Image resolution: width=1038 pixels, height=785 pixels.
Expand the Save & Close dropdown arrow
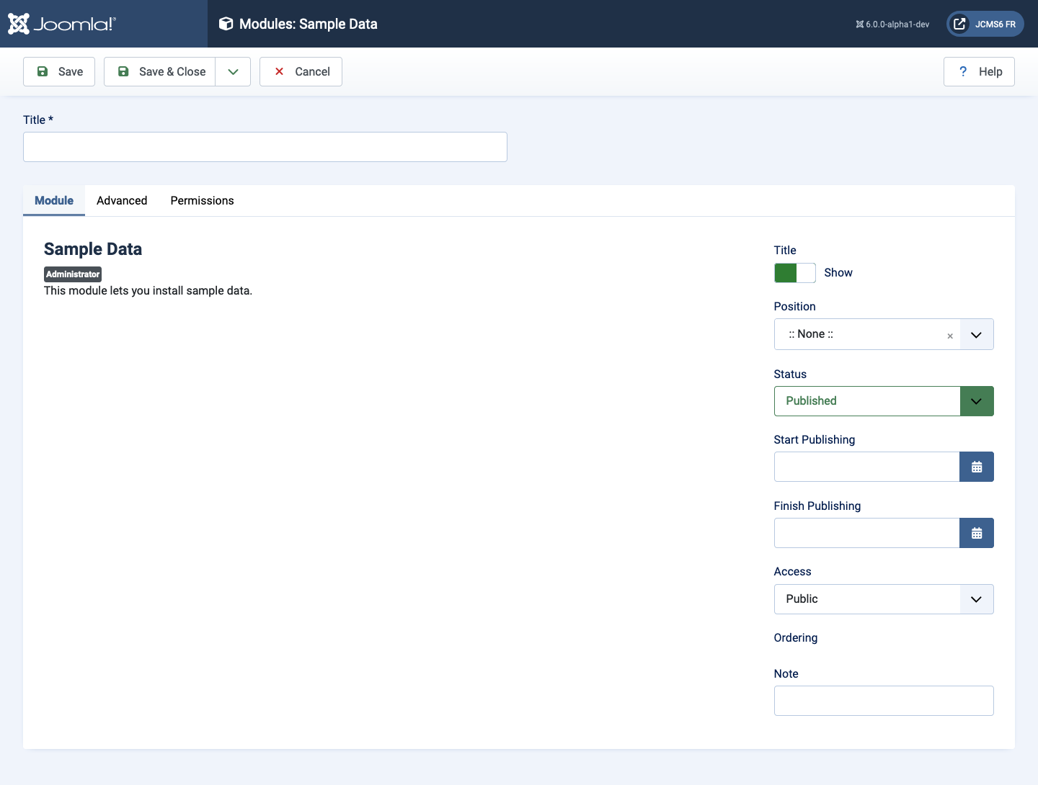point(233,71)
